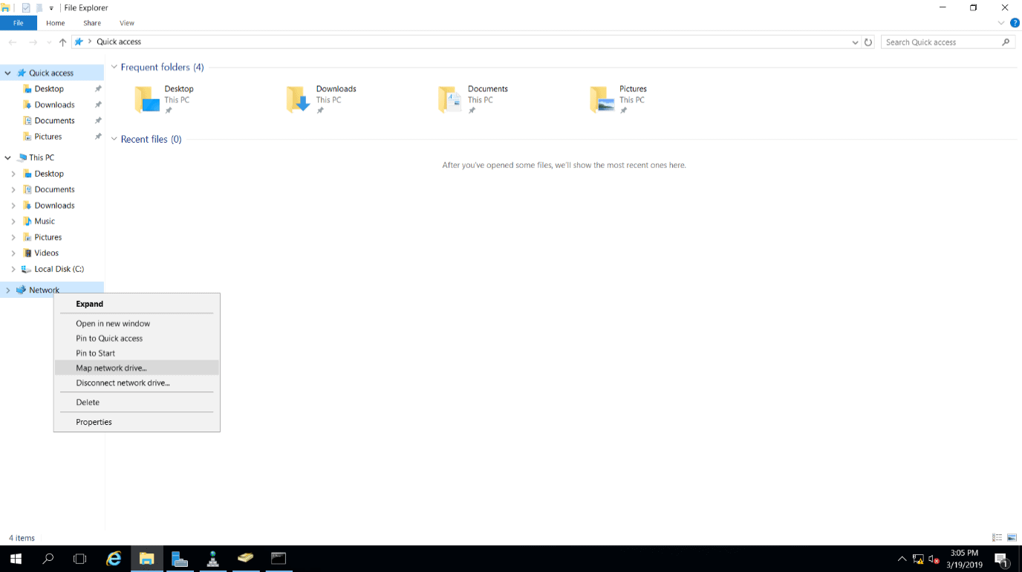This screenshot has width=1022, height=572.
Task: Open Internet Explorer from the taskbar
Action: click(x=114, y=559)
